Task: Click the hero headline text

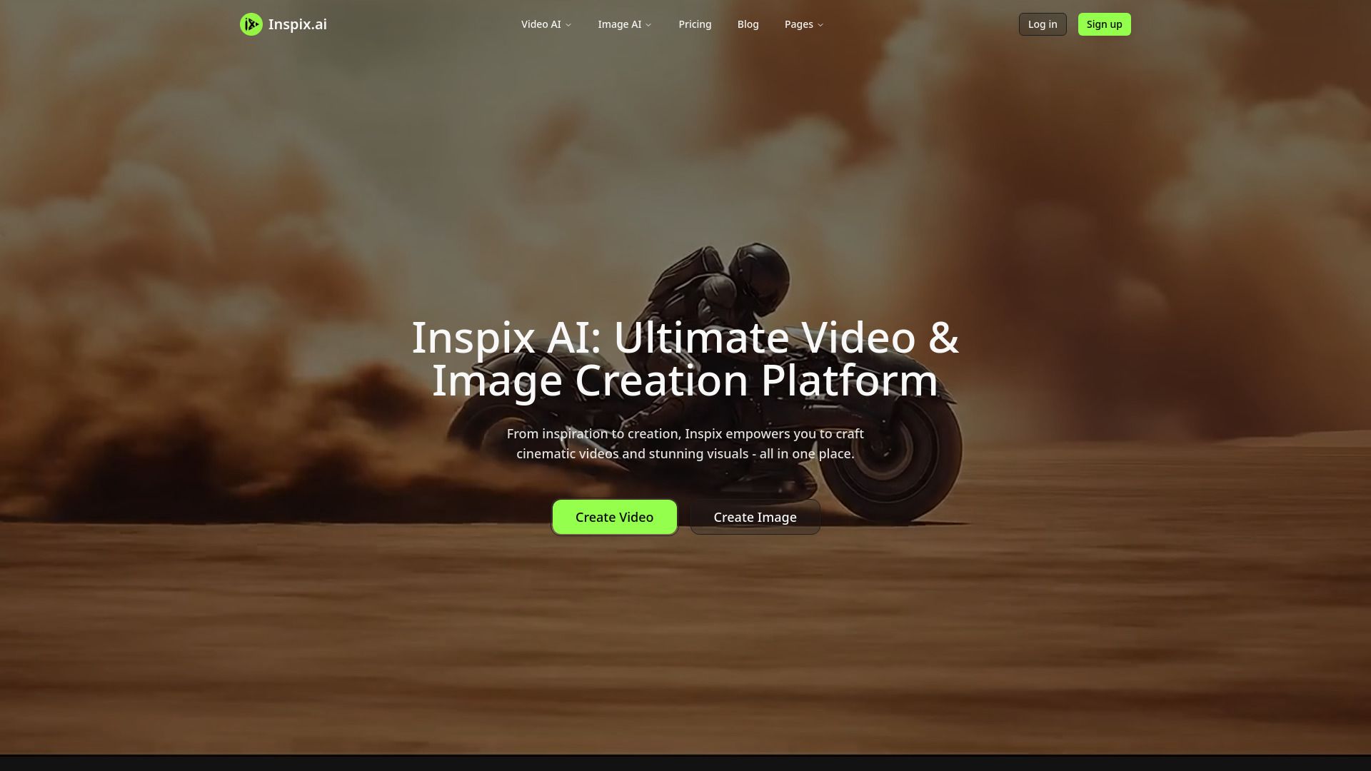Action: (685, 358)
